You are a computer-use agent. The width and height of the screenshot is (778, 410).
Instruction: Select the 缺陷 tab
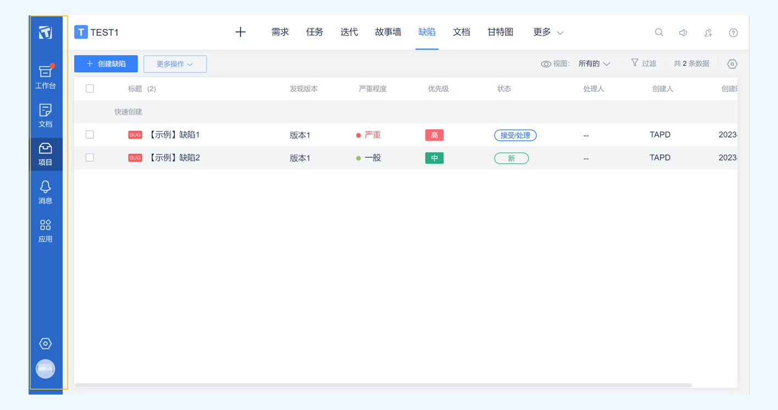[427, 32]
